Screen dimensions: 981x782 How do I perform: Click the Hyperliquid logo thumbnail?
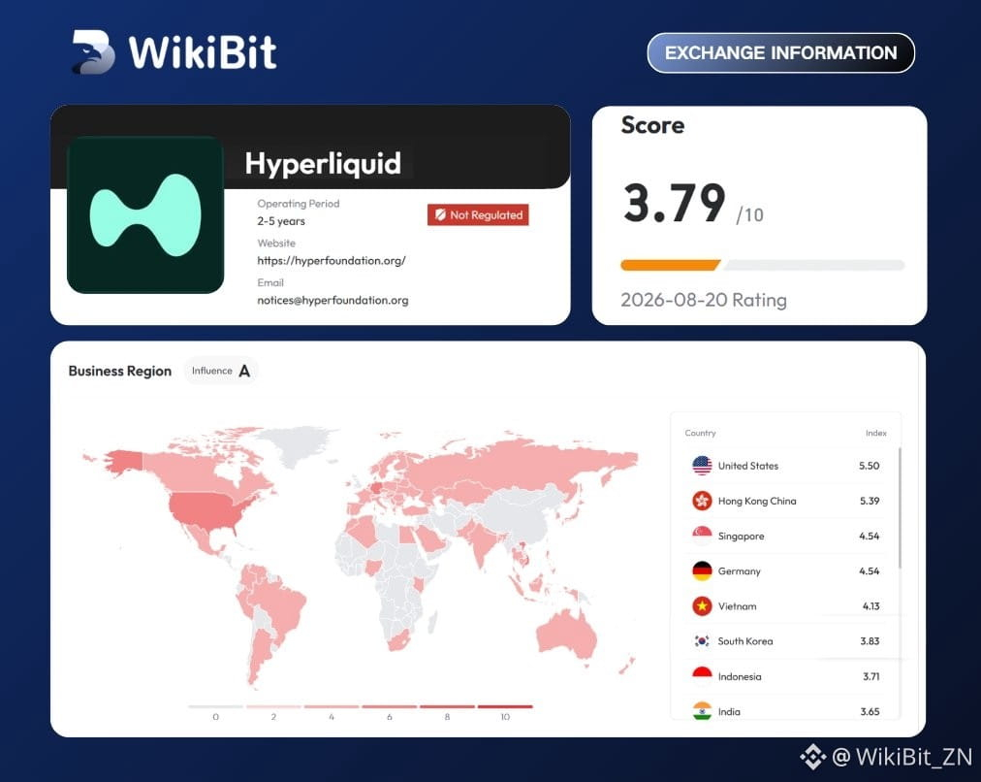(145, 214)
